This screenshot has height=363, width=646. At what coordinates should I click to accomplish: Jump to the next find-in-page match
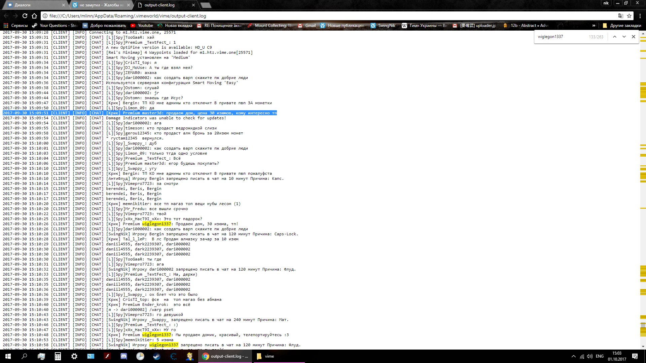pyautogui.click(x=624, y=37)
